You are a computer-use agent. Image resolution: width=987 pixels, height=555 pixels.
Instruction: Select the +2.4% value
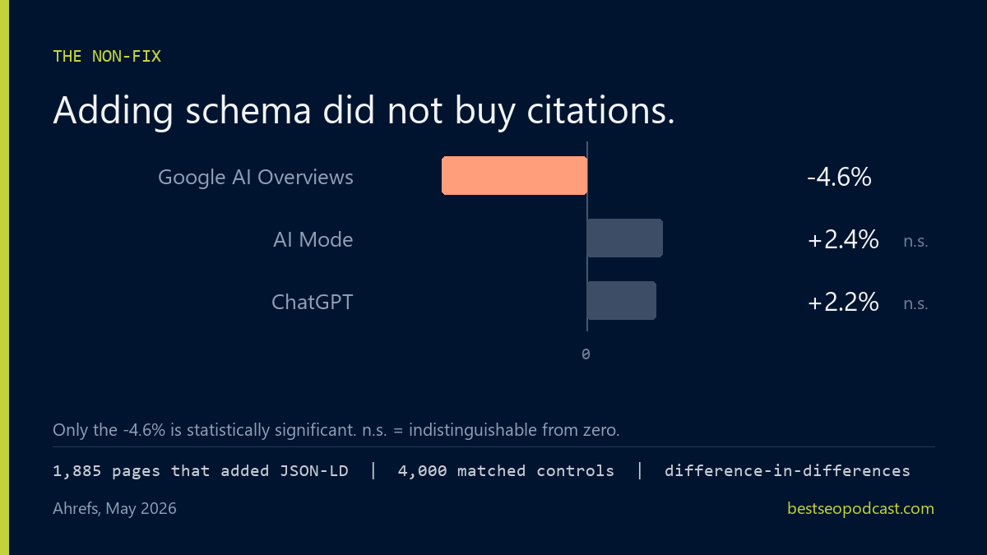click(x=843, y=239)
